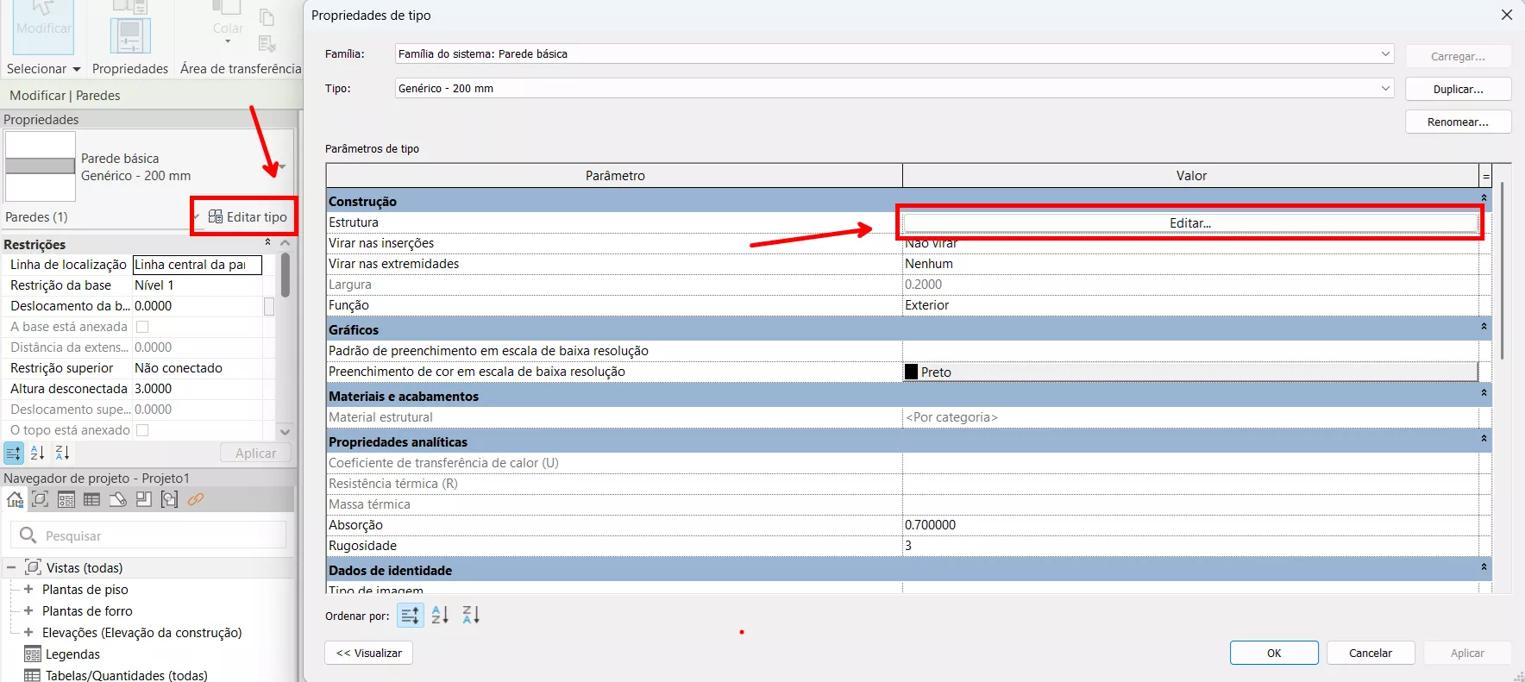The height and width of the screenshot is (682, 1525).
Task: Click the orange link icon in project browser
Action: (x=196, y=499)
